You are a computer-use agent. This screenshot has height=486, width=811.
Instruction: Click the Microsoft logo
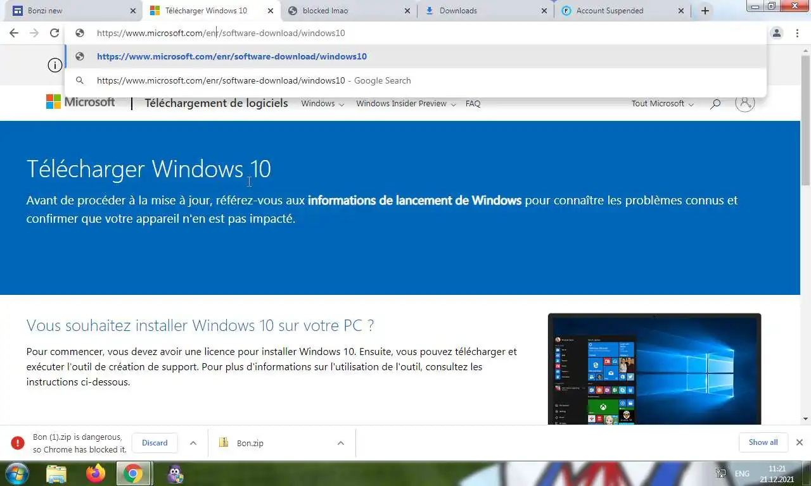point(80,103)
